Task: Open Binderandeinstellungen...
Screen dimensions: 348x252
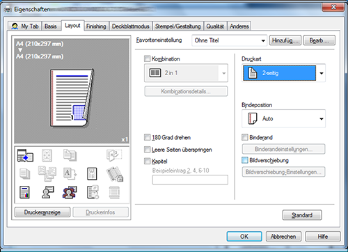Action: 283,149
